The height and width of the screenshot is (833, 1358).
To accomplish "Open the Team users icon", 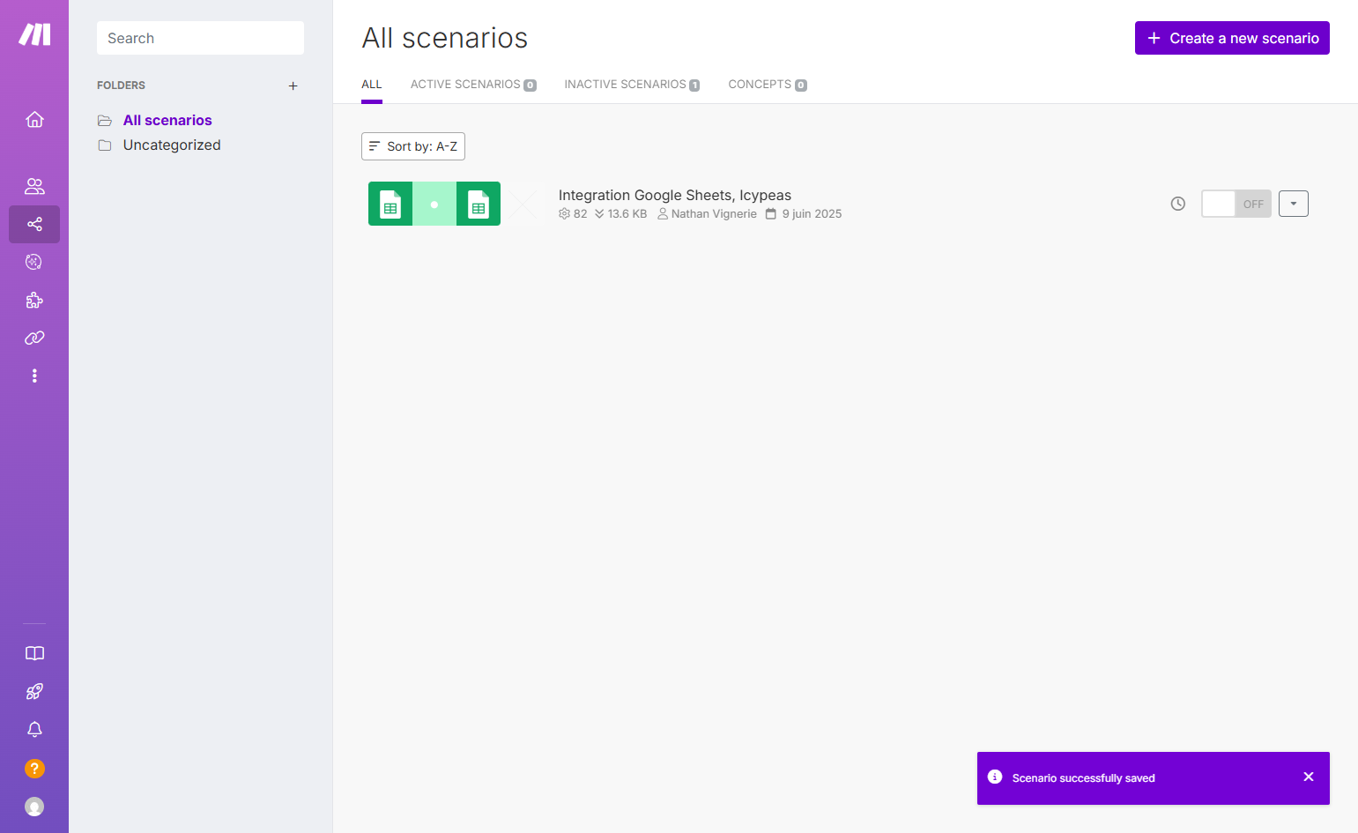I will click(x=34, y=186).
